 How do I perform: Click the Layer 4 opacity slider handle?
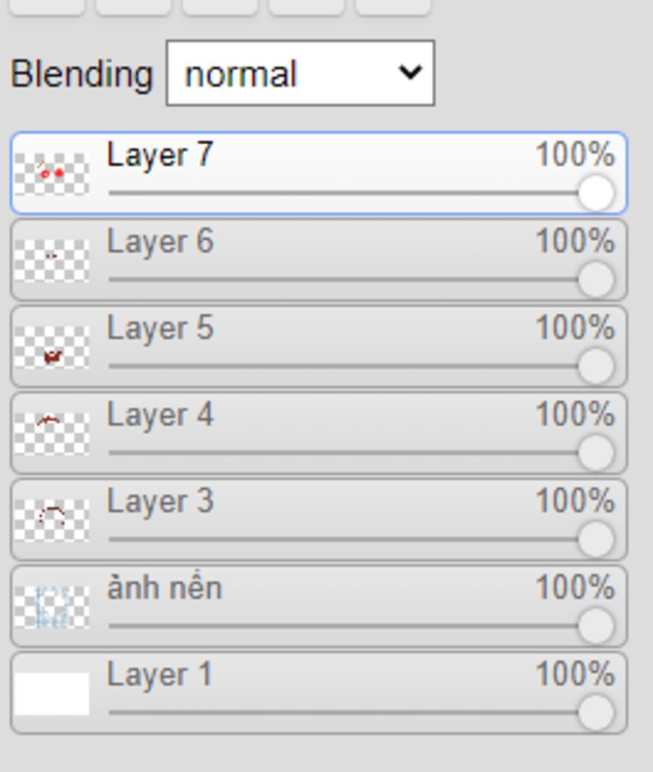pyautogui.click(x=596, y=452)
